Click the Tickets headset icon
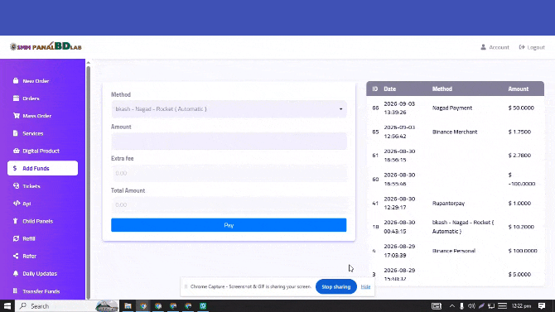555x312 pixels. click(16, 185)
